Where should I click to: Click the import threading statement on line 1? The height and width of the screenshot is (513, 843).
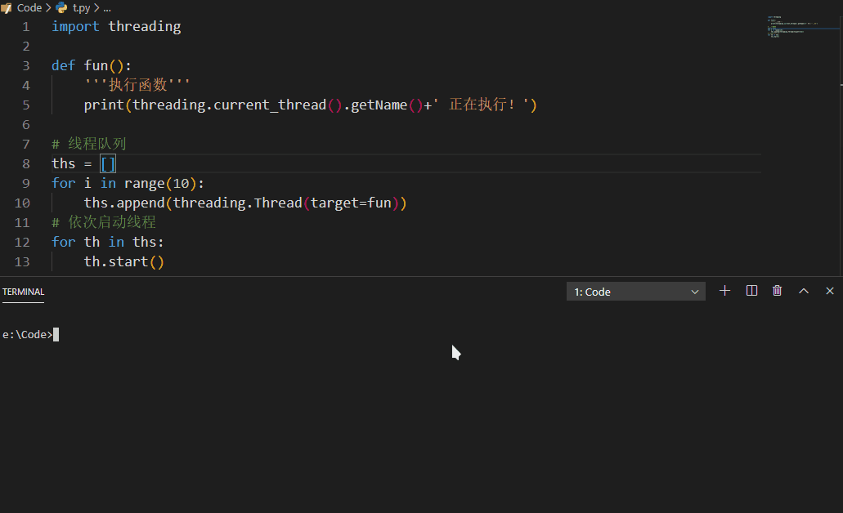click(x=116, y=25)
